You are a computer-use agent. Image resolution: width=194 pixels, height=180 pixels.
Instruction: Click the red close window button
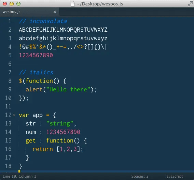tap(5, 4)
